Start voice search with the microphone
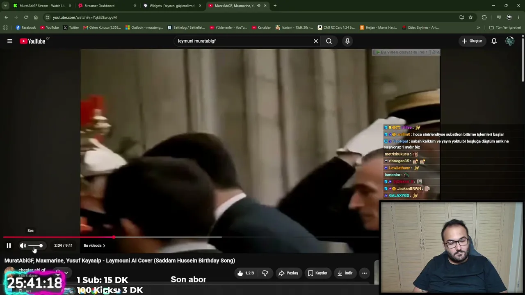Viewport: 525px width, 295px height. click(347, 41)
